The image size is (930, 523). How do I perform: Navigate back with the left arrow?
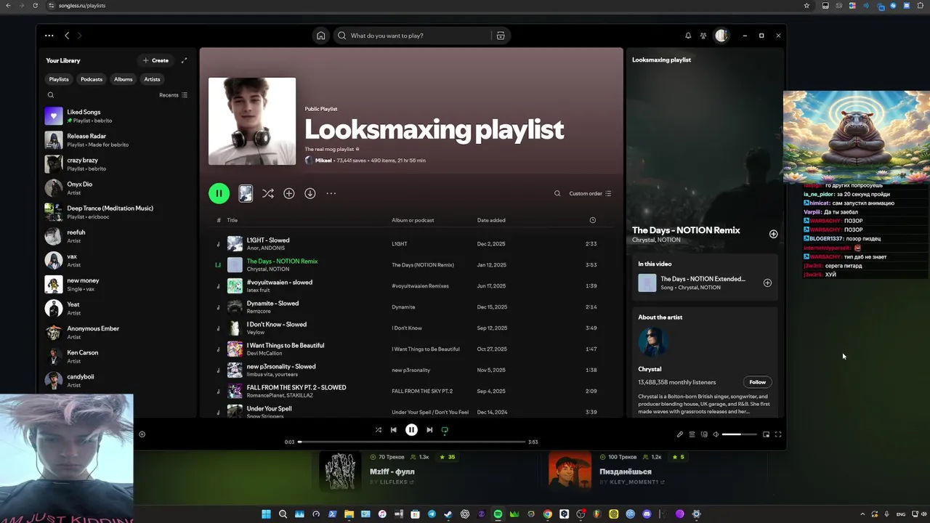67,36
